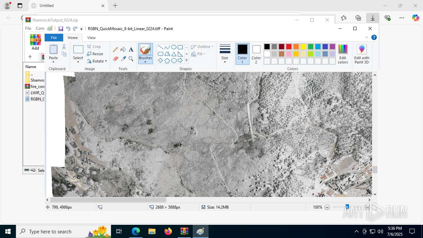Pick the red color swatch
Screen dimensions: 423x238
pyautogui.click(x=289, y=47)
